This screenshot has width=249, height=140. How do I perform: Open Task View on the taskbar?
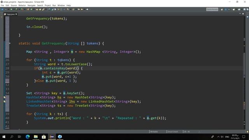[19, 136]
